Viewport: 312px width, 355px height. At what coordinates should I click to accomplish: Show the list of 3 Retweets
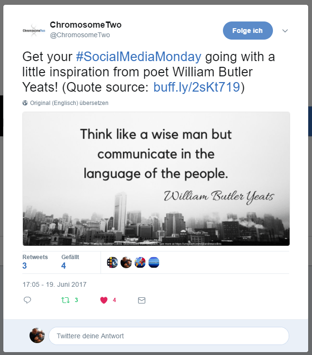click(x=35, y=261)
